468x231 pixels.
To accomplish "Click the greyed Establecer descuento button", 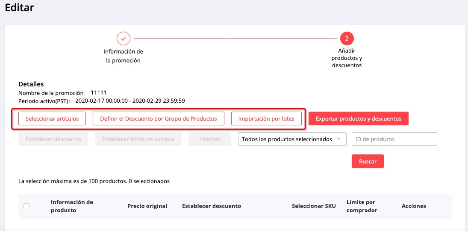I will [53, 139].
